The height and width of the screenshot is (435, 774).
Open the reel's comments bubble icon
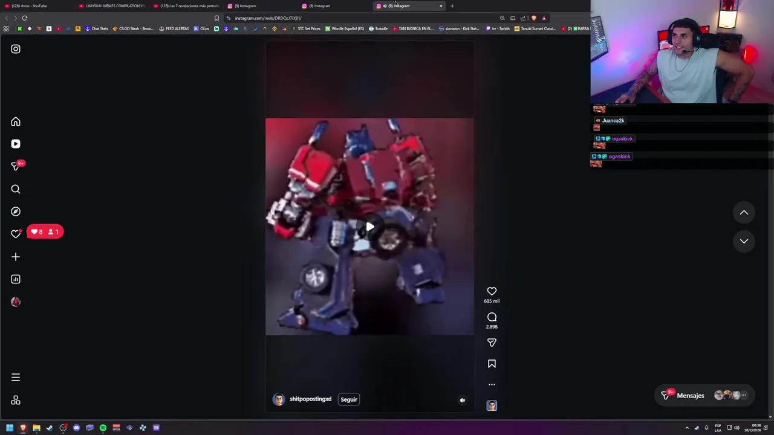(492, 317)
